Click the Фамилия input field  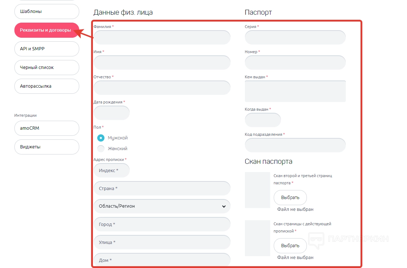tap(162, 37)
